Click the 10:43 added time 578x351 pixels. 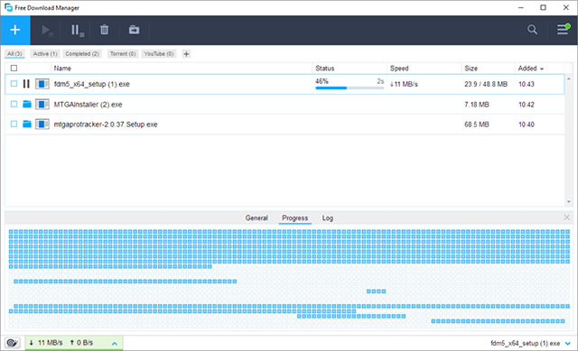pyautogui.click(x=527, y=84)
